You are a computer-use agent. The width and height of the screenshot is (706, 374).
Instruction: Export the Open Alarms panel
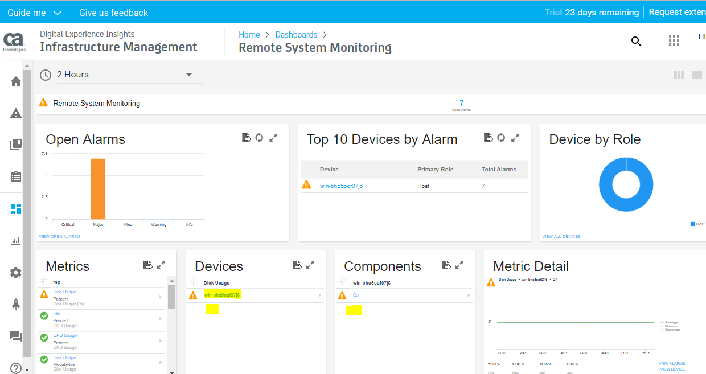click(x=247, y=138)
